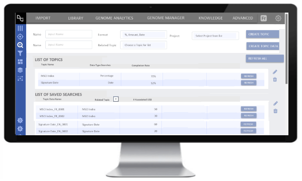Image resolution: width=302 pixels, height=181 pixels.
Task: Open the Format dropdown field
Action: (143, 35)
